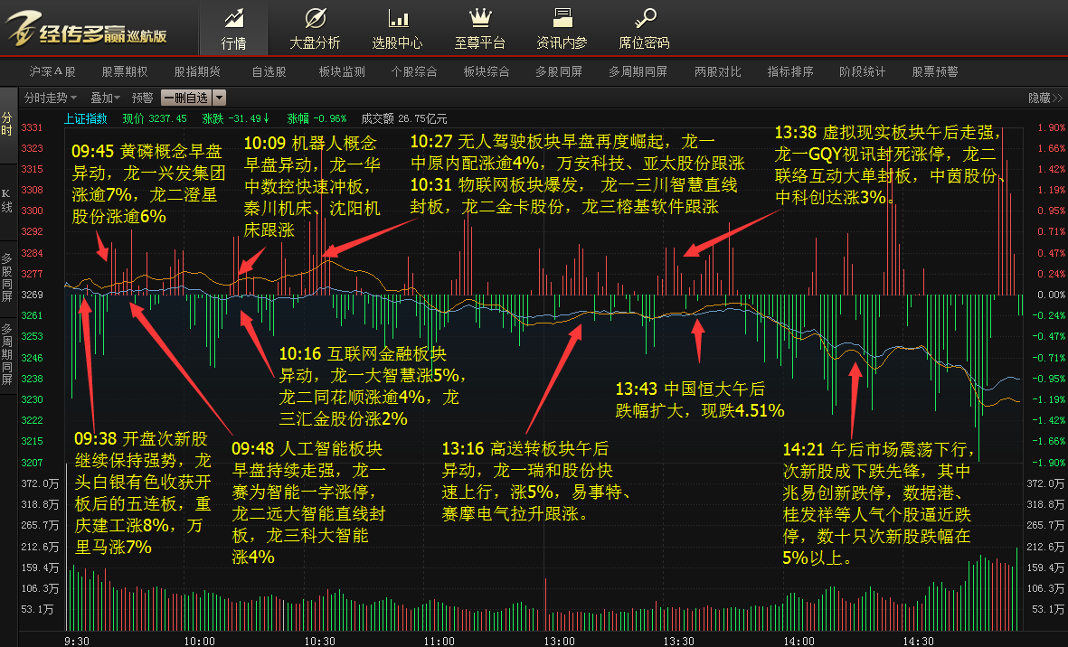This screenshot has width=1068, height=647.
Task: Click the 删自选 button
Action: pos(185,98)
